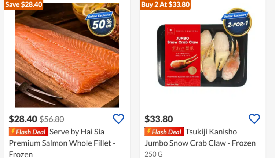This screenshot has height=158, width=275.
Task: Click the 250 G weight text
Action: (154, 154)
